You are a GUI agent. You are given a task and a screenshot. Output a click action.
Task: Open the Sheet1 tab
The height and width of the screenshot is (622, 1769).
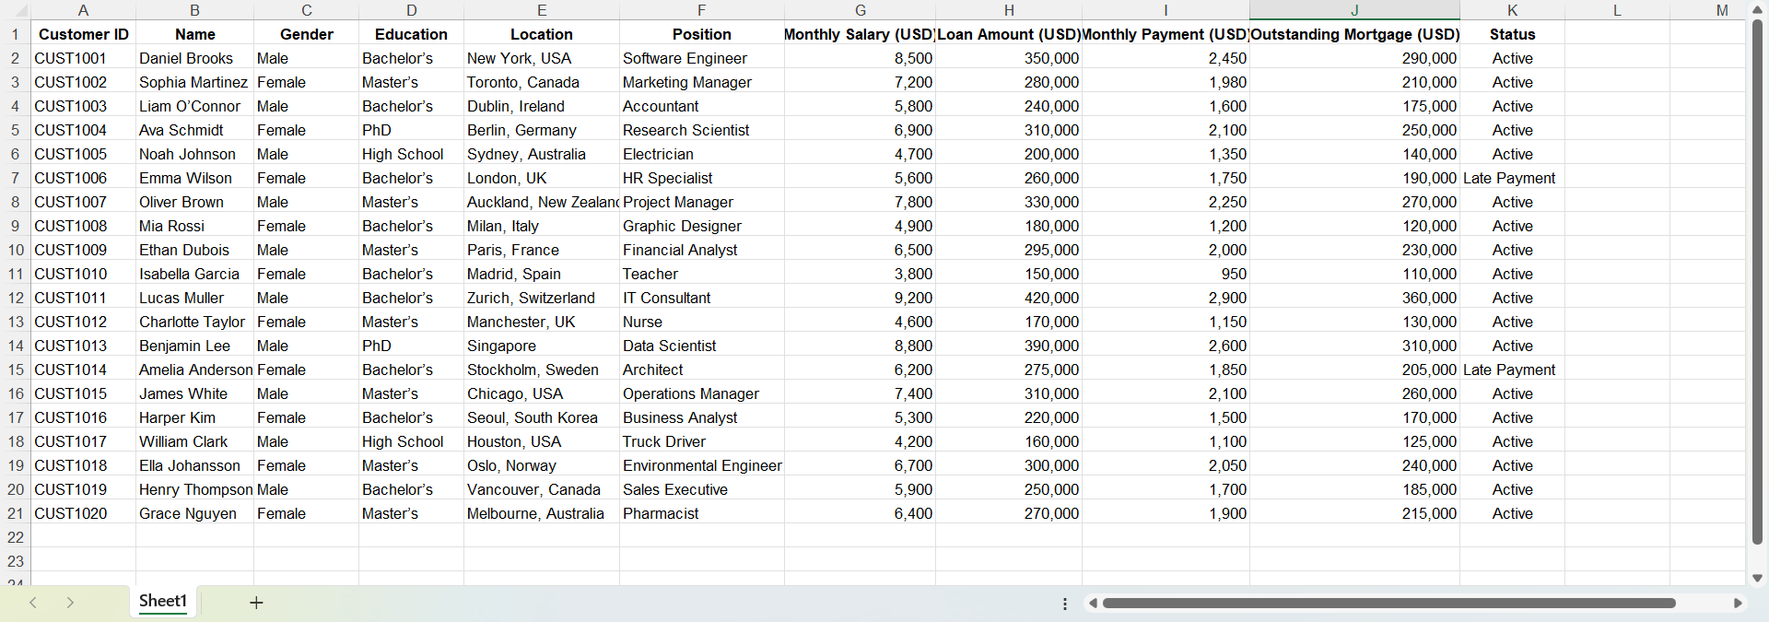click(163, 601)
